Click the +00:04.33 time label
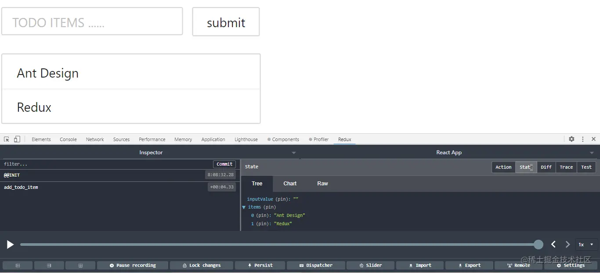Viewport: 600px width, 273px height. click(x=222, y=187)
